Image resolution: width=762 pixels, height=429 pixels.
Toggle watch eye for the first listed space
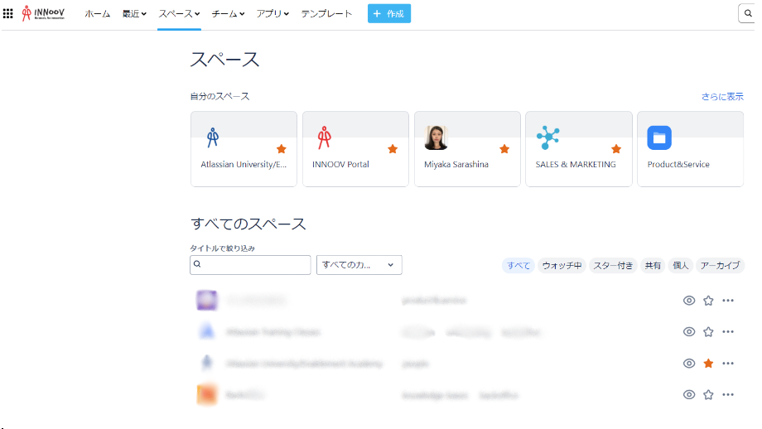(x=688, y=301)
